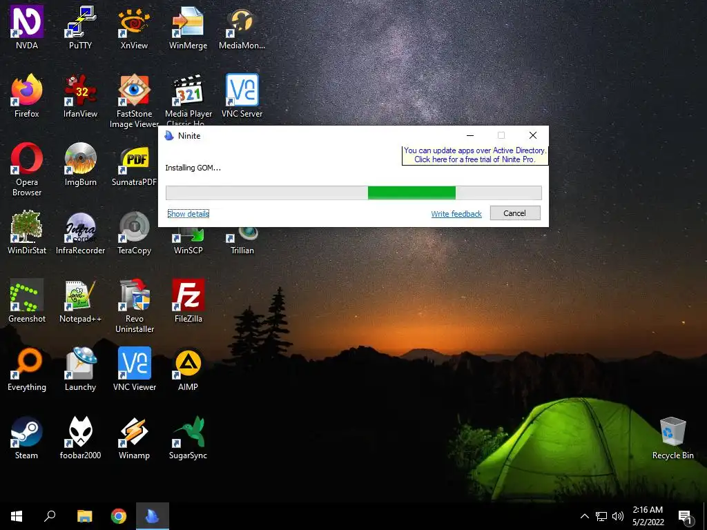
Task: Click the volume speaker tray icon
Action: click(x=618, y=516)
